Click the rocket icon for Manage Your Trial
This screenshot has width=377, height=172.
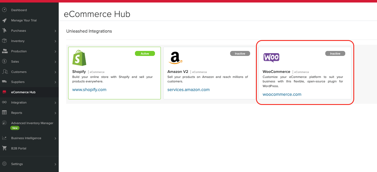pos(4,20)
